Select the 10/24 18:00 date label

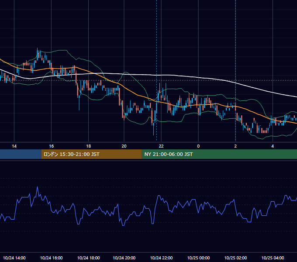(x=89, y=258)
